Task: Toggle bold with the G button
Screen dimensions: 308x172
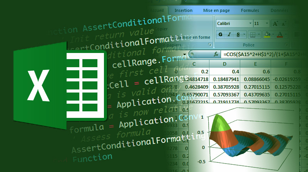Action: tap(220, 35)
